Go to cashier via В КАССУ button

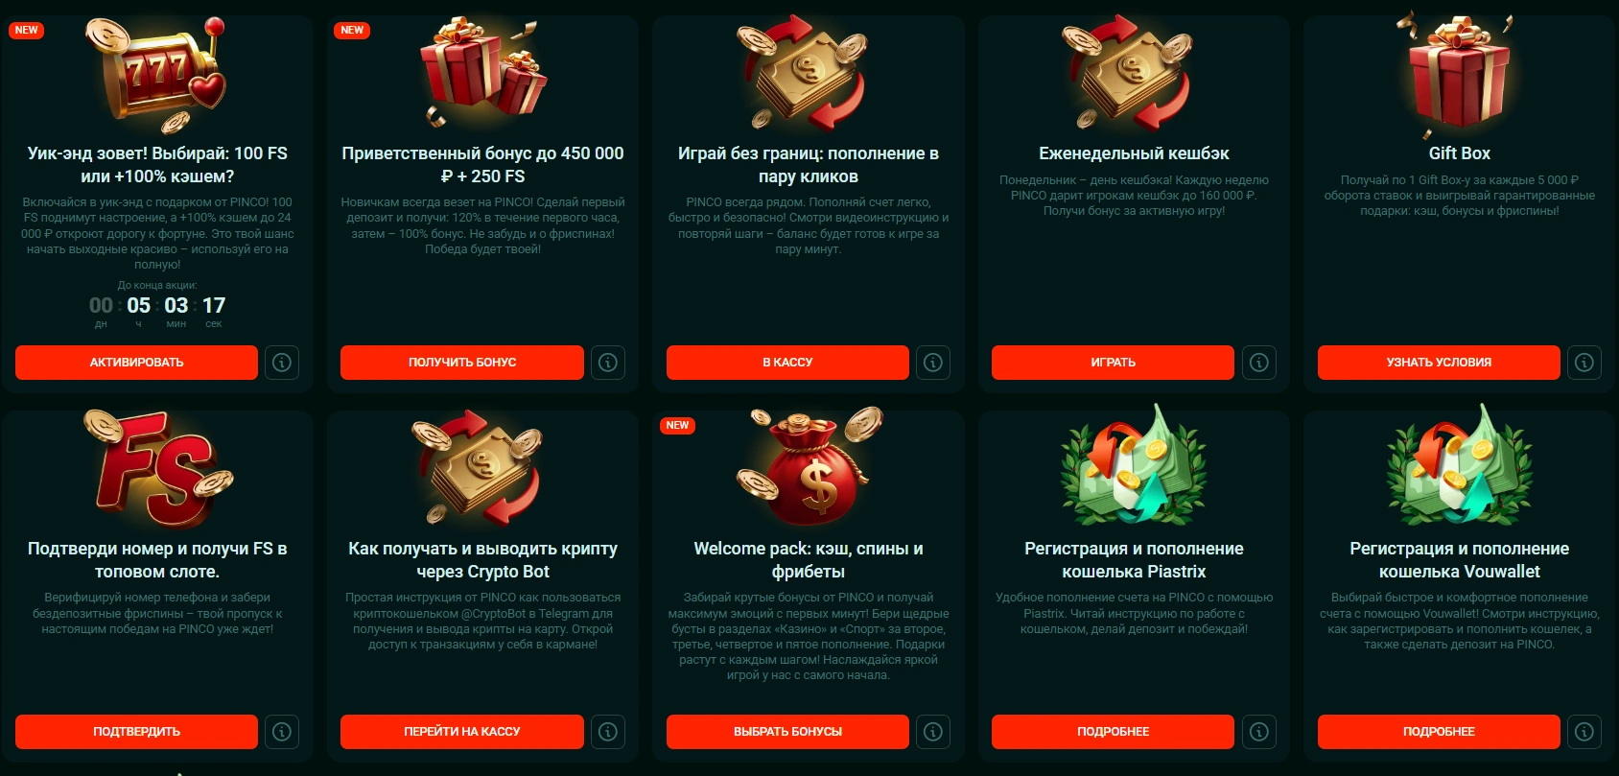click(x=787, y=363)
